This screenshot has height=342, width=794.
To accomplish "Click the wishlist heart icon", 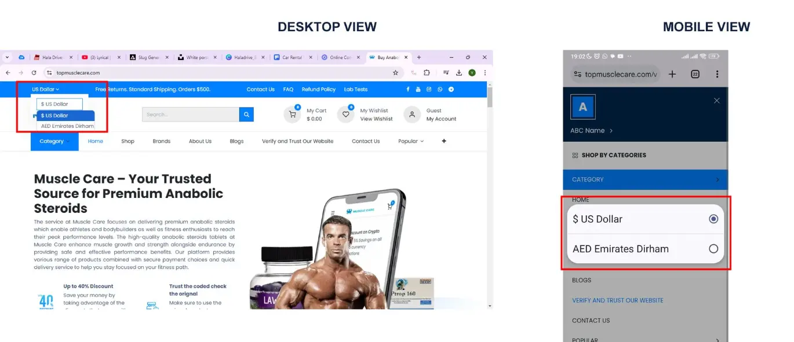I will [345, 115].
